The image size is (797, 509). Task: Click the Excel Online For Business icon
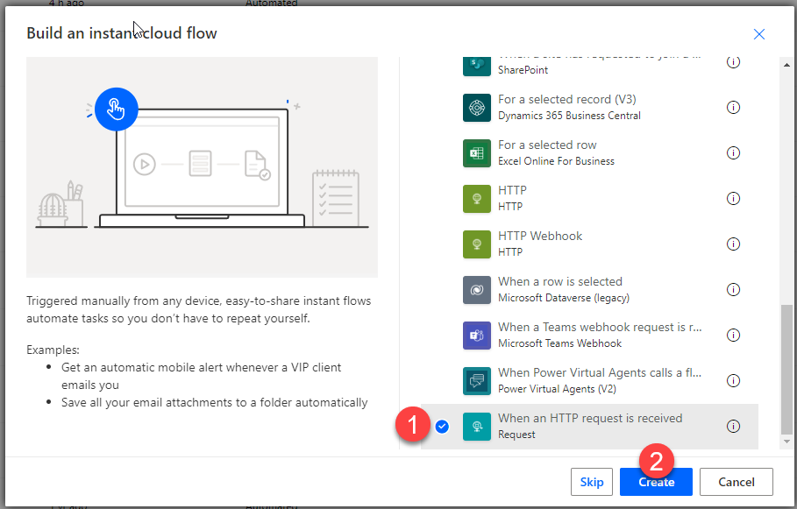point(477,153)
